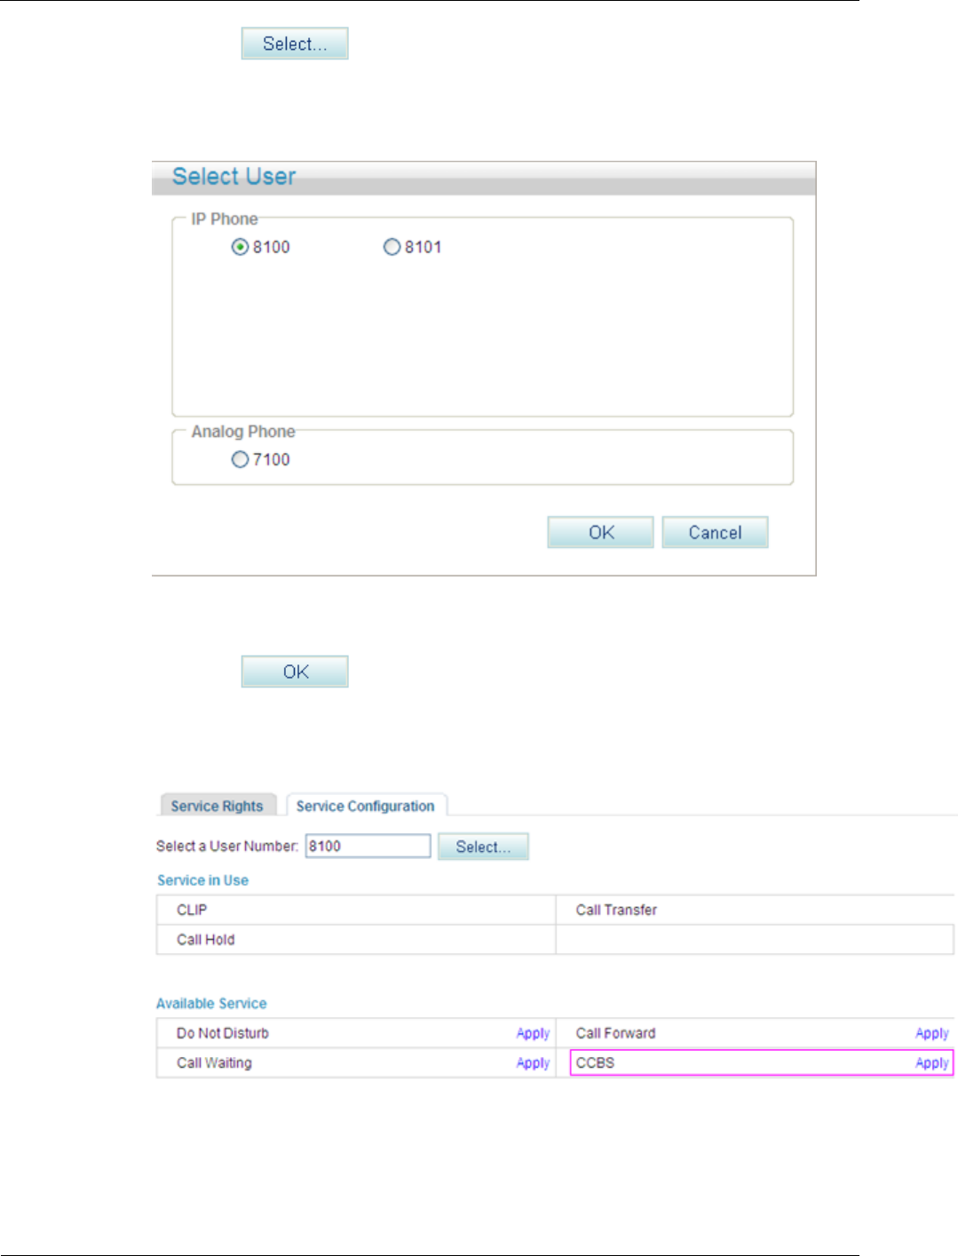Click the Analog Phone group label
The image size is (958, 1256).
(243, 432)
